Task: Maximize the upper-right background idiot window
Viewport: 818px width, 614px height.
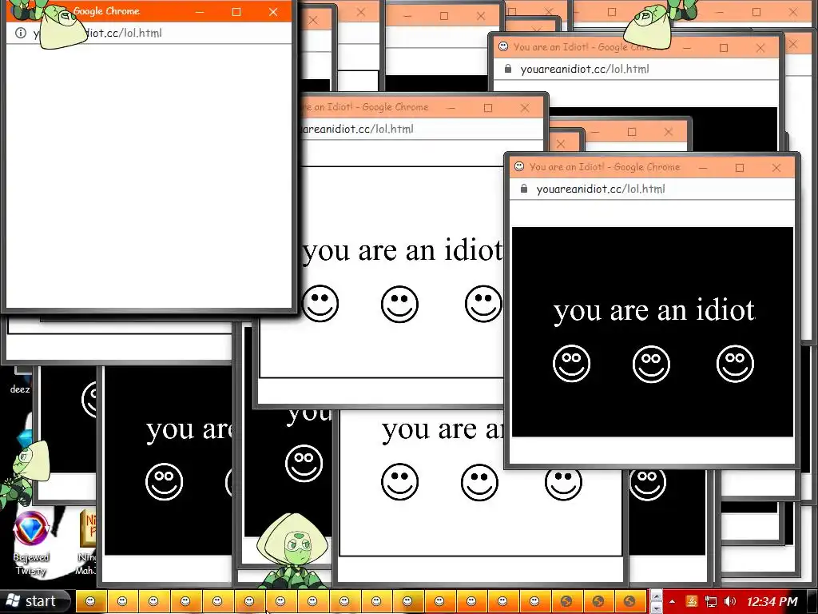Action: click(724, 48)
